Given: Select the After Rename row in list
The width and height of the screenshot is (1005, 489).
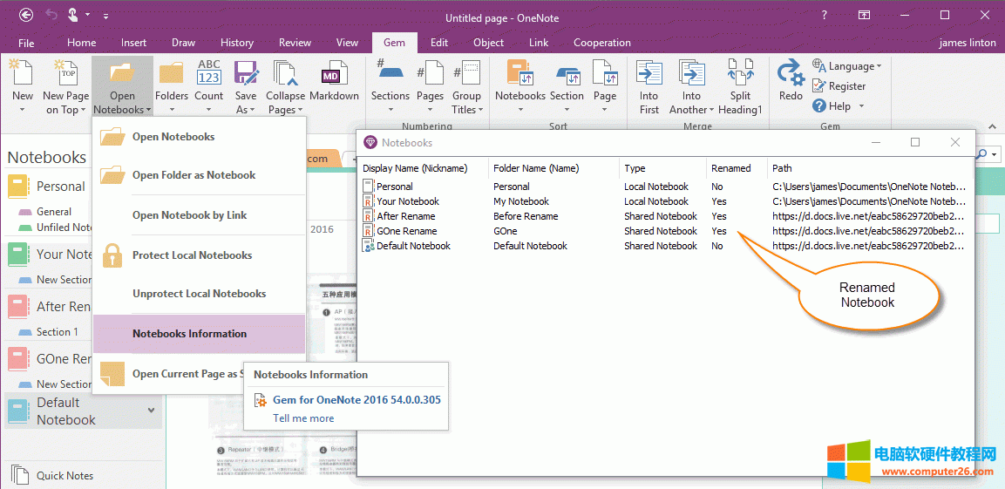Looking at the screenshot, I should (x=405, y=216).
